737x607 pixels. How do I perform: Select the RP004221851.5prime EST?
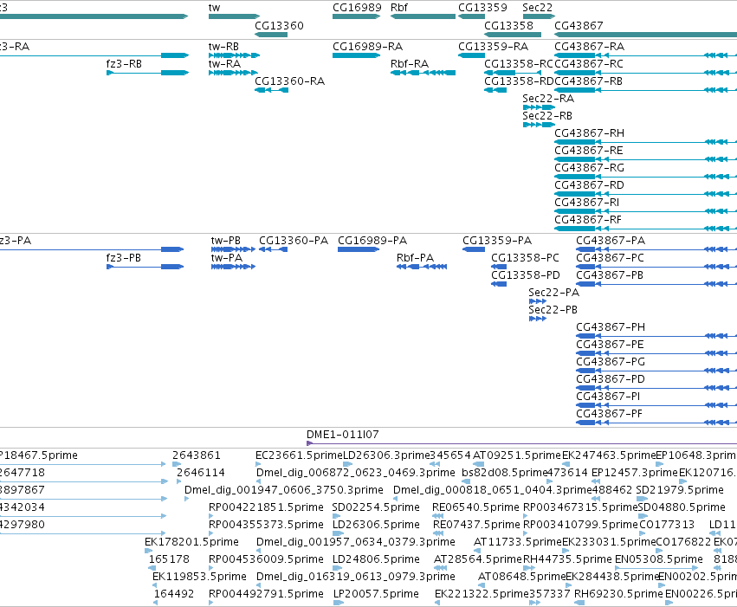tap(211, 516)
